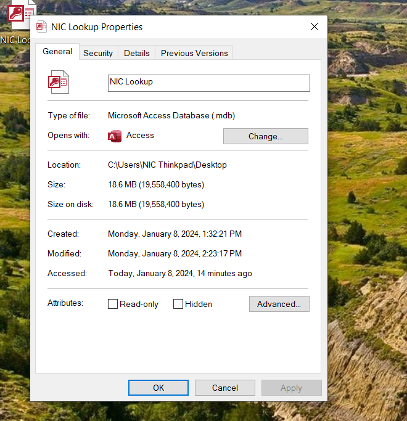407x421 pixels.
Task: Click the Size value 18.6 MB
Action: 156,185
